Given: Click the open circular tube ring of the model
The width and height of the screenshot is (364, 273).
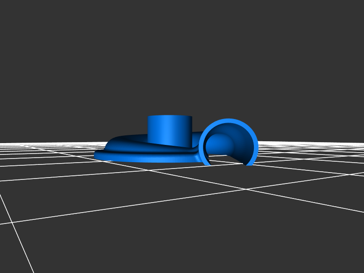Looking at the screenshot, I should click(229, 142).
